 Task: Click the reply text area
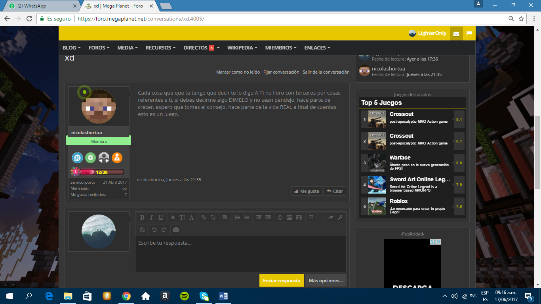240,253
